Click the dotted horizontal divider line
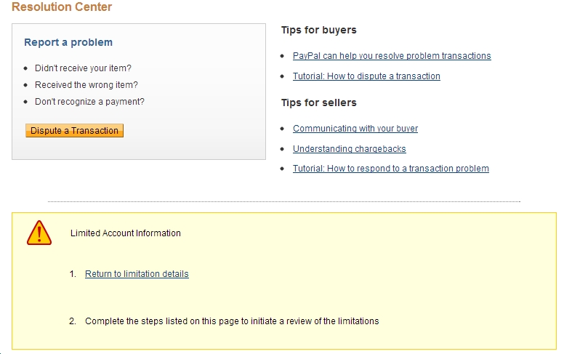 coord(284,201)
